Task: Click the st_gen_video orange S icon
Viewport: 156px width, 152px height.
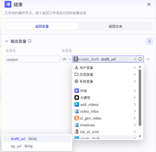Action: pyautogui.click(x=77, y=118)
